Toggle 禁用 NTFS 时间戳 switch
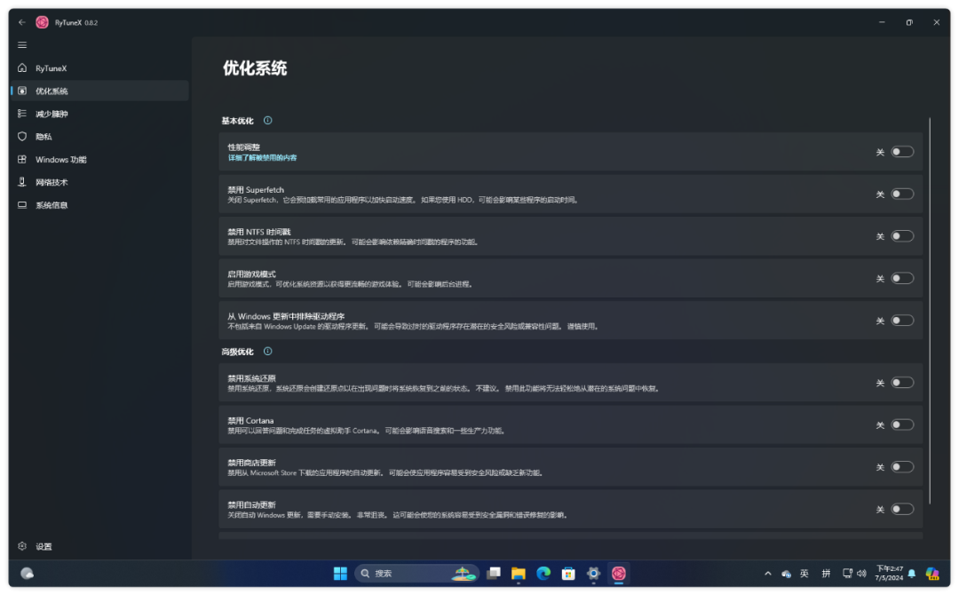 pos(902,236)
